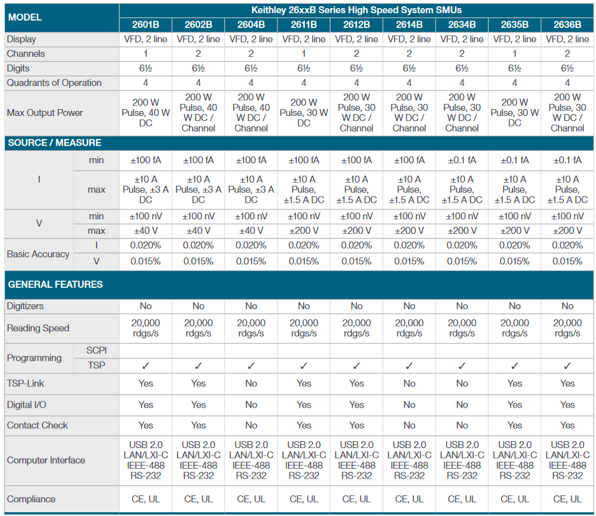Click the TSP checkmark under model 2612B
Screen dimensions: 596x516
(357, 366)
